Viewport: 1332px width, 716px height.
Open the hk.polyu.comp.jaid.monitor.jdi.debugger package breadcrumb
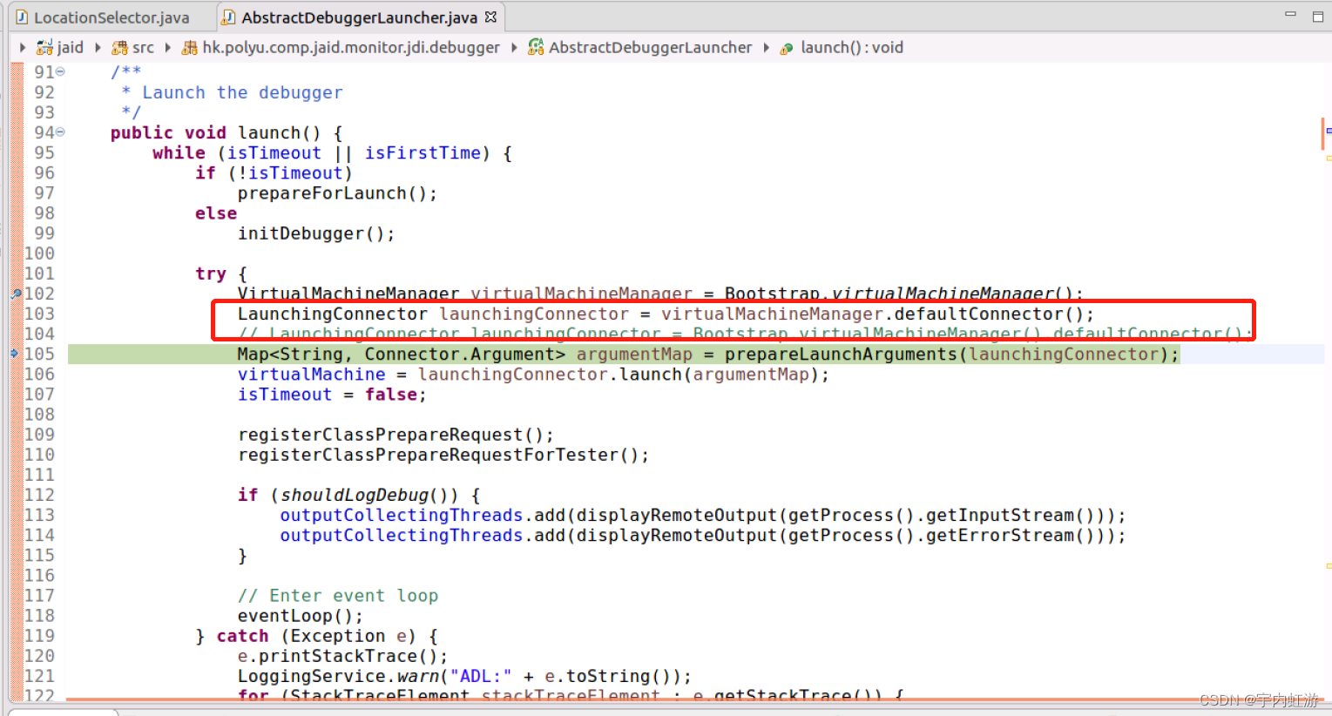(x=351, y=47)
